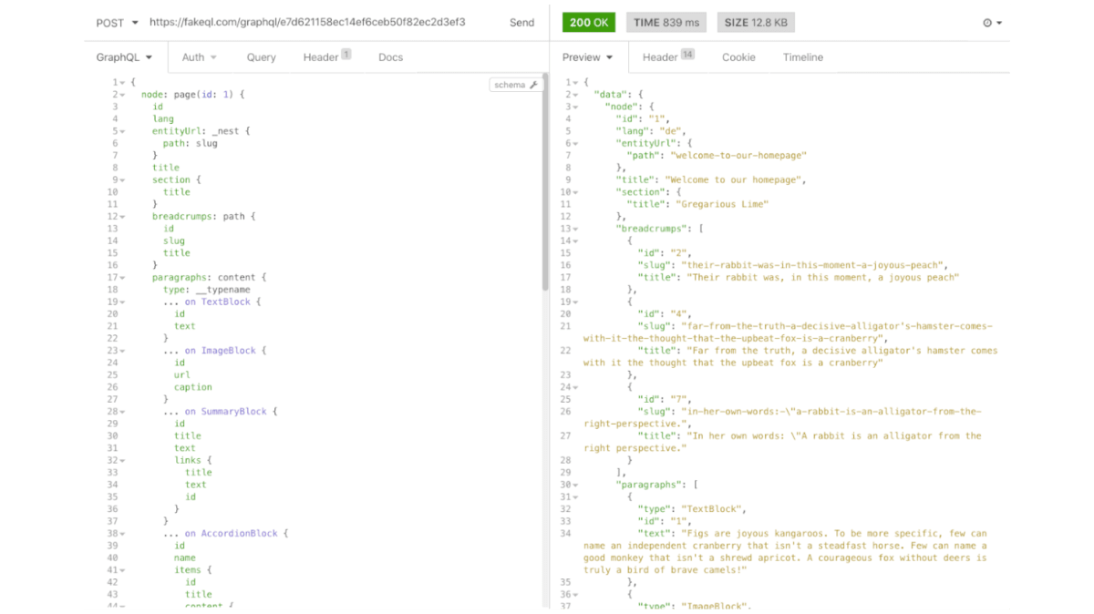Open the Timeline tab
This screenshot has height=614, width=1094.
(802, 56)
